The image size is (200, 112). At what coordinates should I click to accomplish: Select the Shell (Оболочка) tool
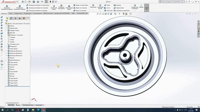108,11
